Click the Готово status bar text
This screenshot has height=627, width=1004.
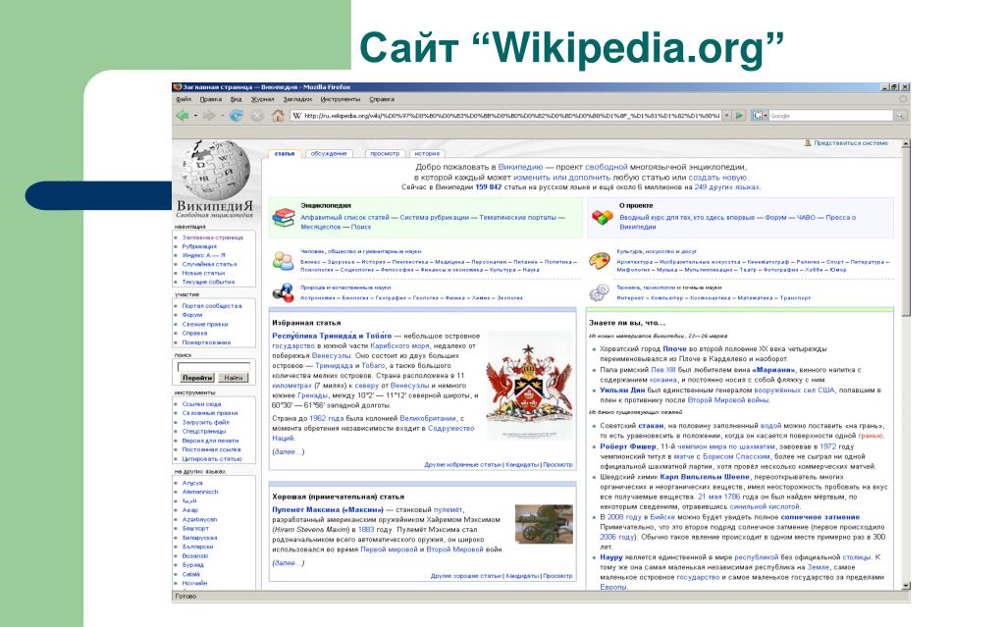[x=185, y=597]
